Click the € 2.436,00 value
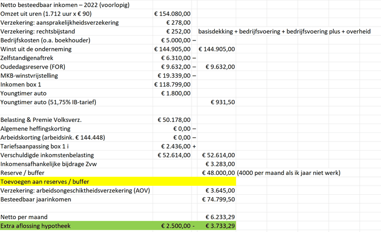Viewport: 381px width, 232px height. (176, 146)
